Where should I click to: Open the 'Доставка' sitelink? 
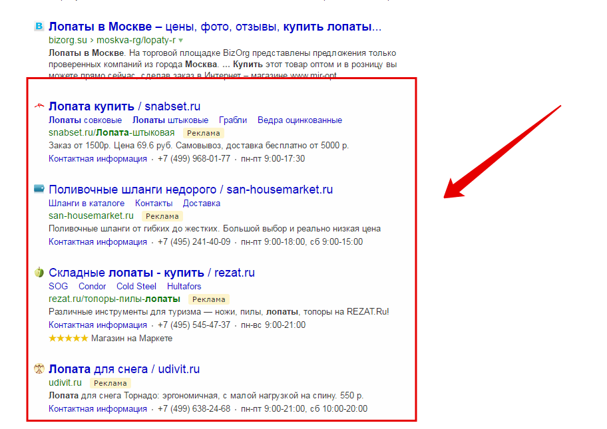[x=201, y=203]
